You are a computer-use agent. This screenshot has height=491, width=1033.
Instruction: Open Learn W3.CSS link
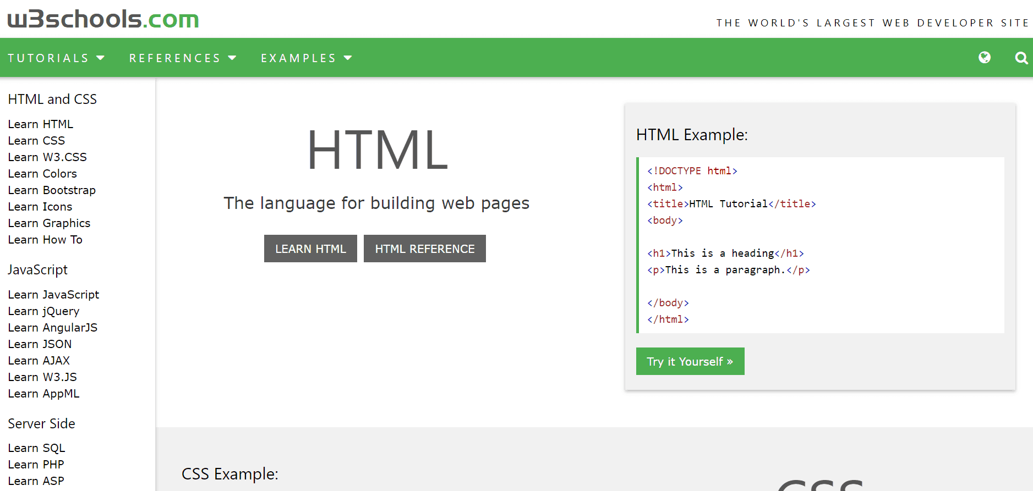pos(47,157)
